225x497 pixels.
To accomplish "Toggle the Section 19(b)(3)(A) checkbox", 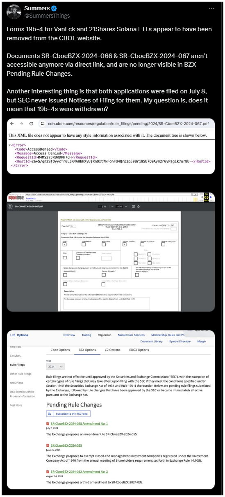I will pos(143,244).
